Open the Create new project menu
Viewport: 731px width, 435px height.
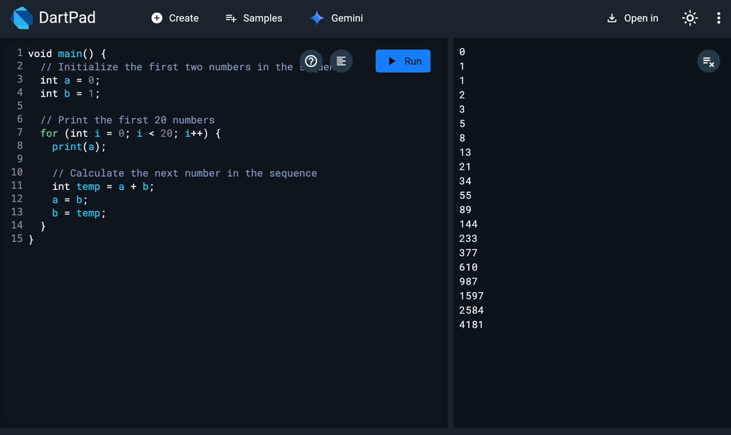pos(175,18)
